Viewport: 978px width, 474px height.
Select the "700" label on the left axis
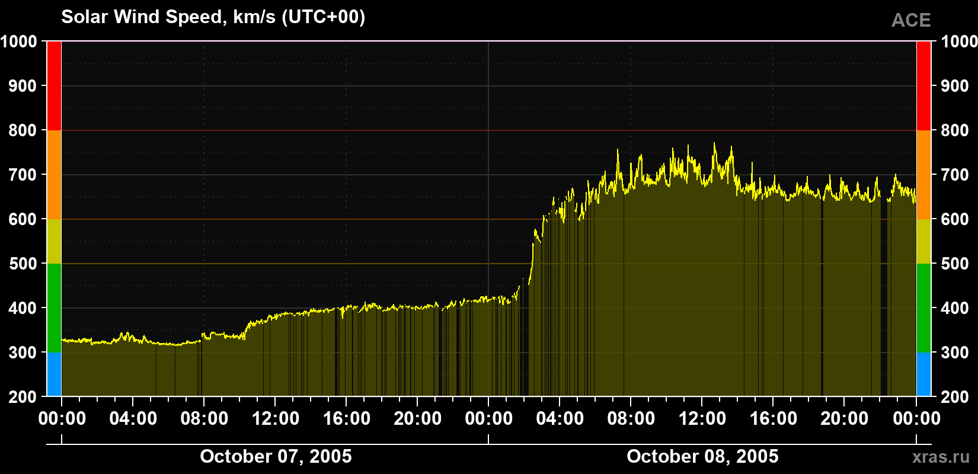(x=23, y=175)
